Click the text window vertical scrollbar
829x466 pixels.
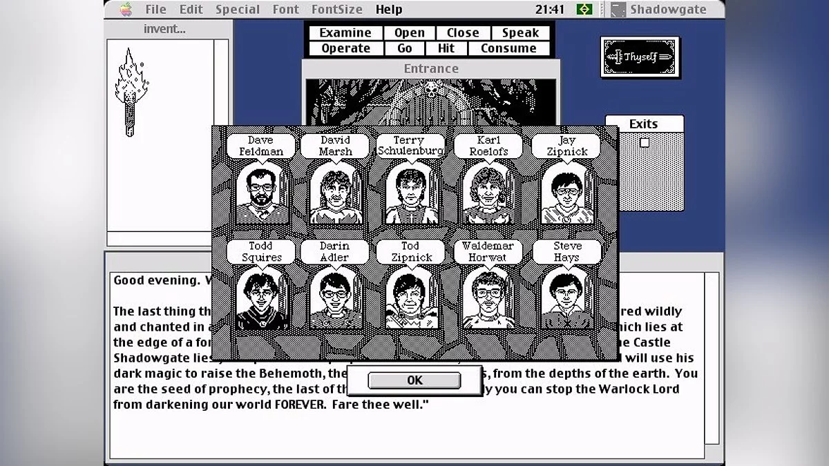click(712, 359)
